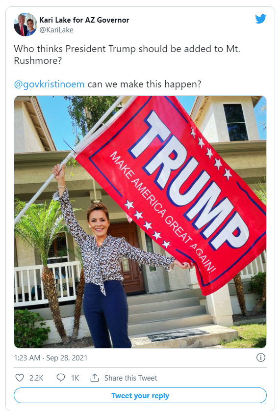Like the tweet with the heart icon
280x411 pixels.
click(x=20, y=378)
